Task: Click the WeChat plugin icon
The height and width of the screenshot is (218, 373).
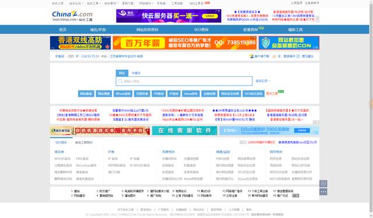Action: click(x=275, y=57)
